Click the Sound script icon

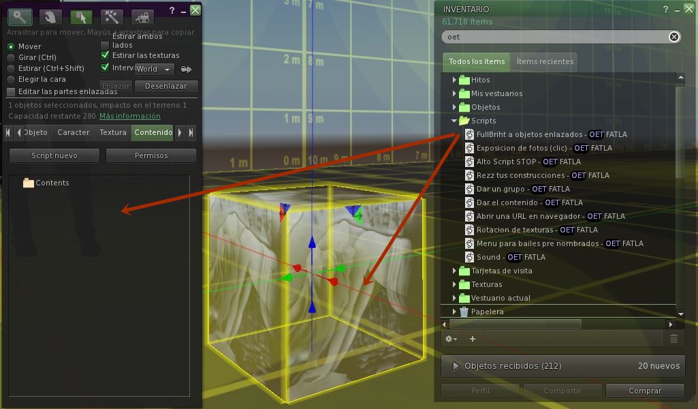[469, 257]
